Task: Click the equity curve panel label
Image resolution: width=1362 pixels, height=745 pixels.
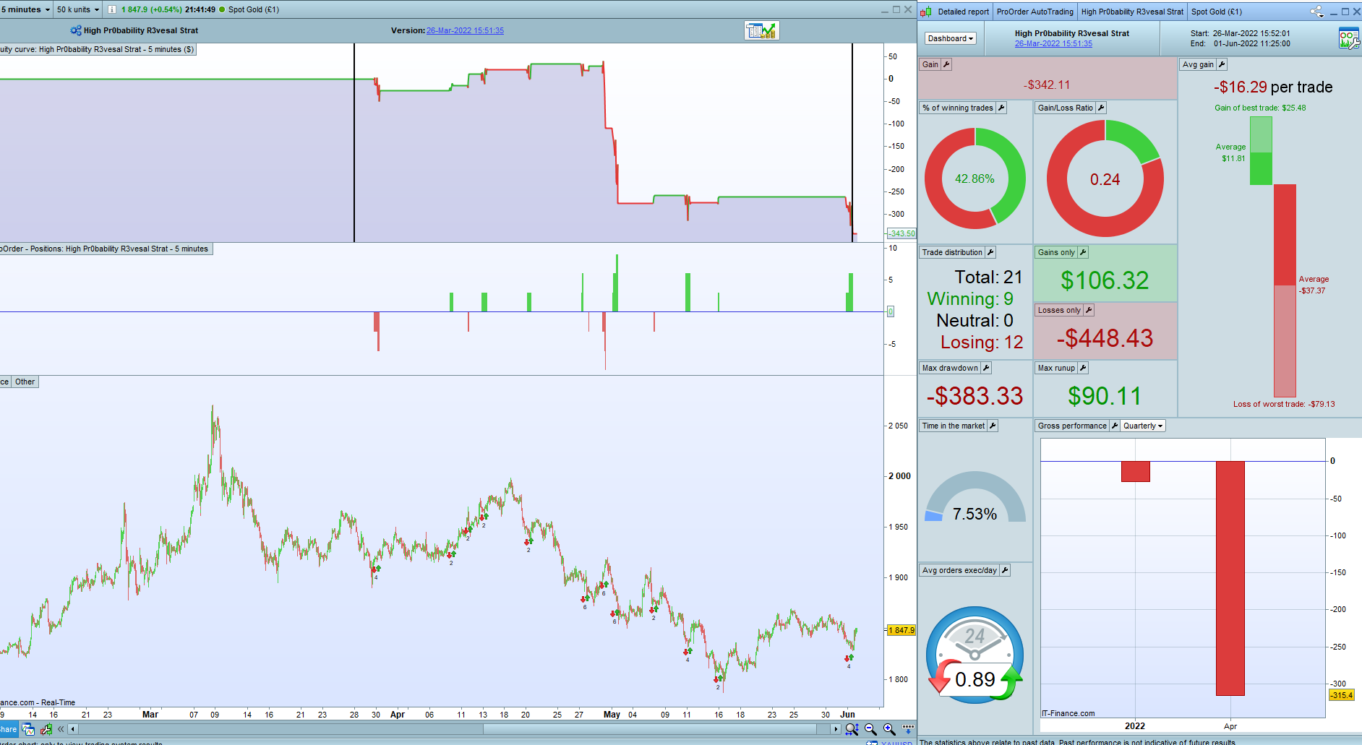Action: point(98,49)
